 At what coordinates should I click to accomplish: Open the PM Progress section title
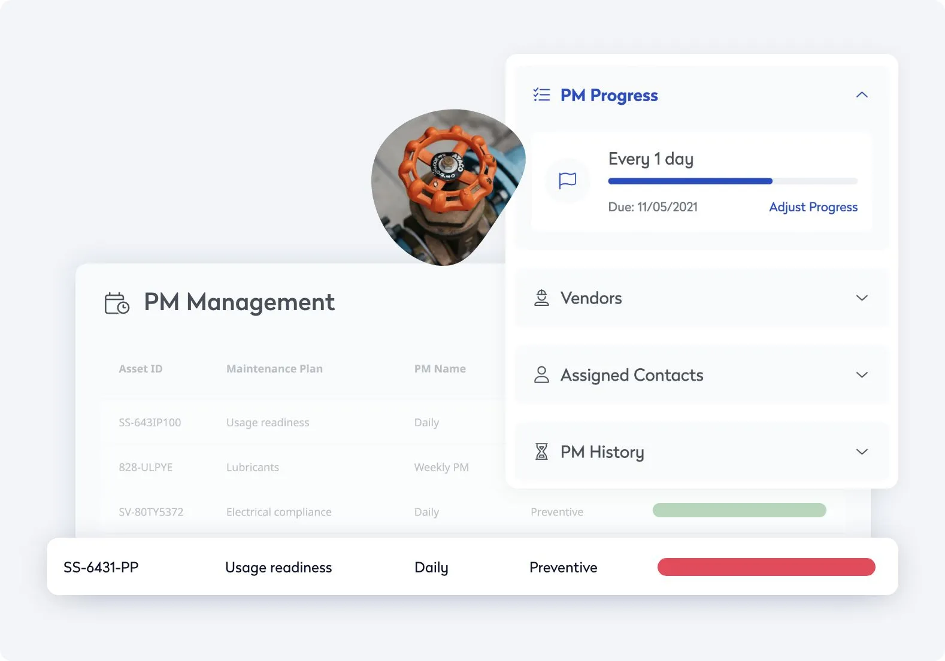609,95
